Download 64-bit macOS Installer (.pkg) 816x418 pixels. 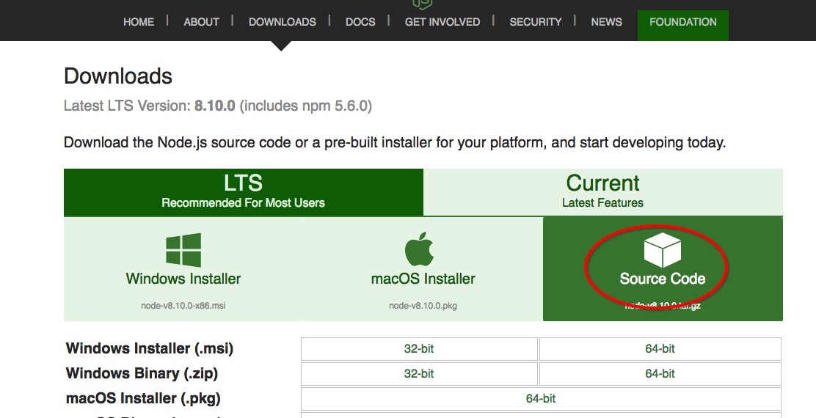[541, 399]
